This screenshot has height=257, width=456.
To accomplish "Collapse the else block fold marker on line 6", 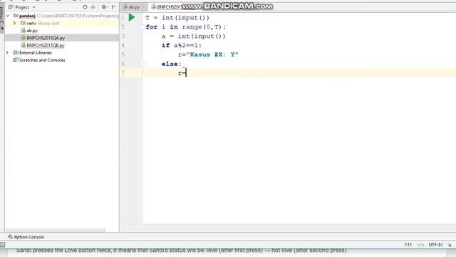I will [x=142, y=64].
